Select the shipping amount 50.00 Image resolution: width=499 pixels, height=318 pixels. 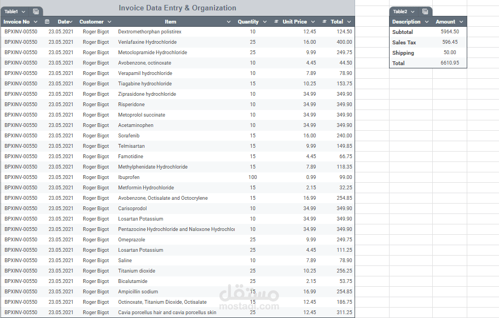click(450, 52)
